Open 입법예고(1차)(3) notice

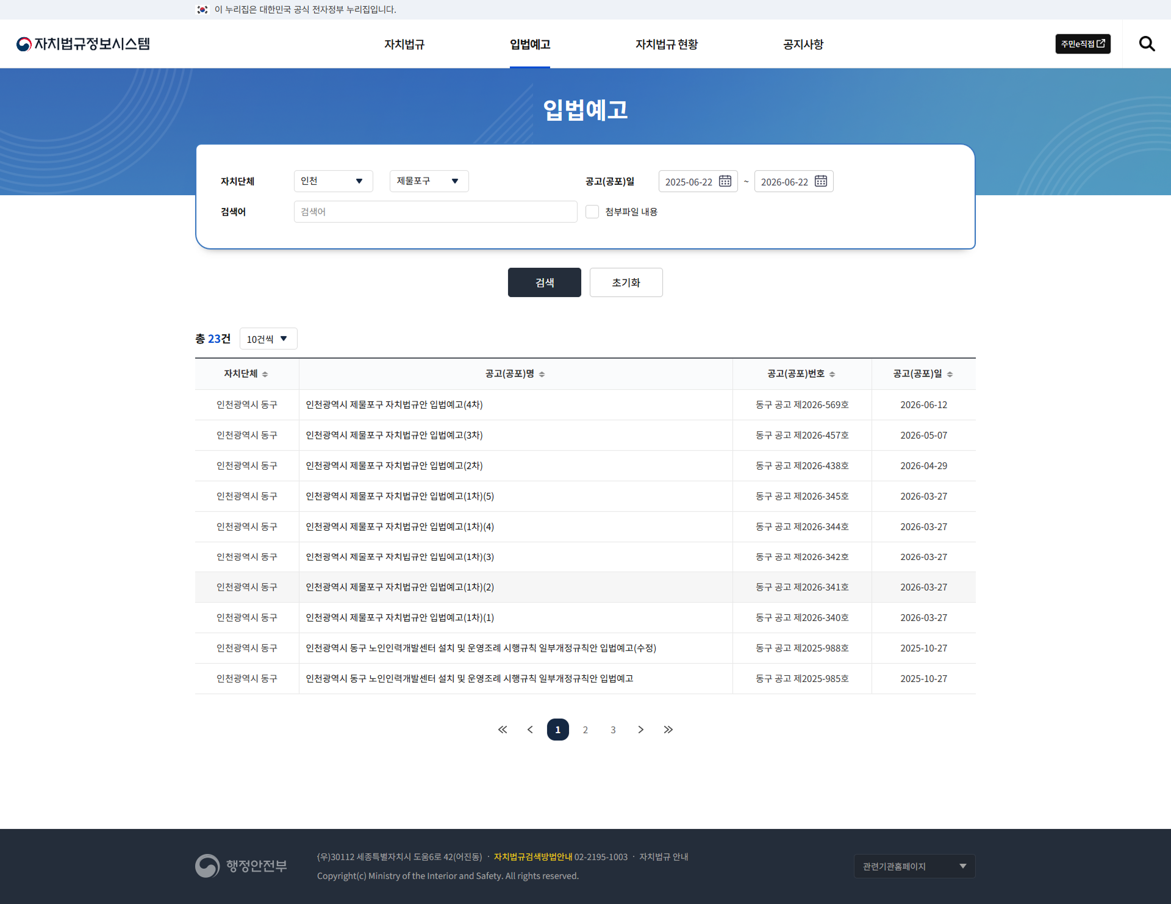[x=400, y=557]
